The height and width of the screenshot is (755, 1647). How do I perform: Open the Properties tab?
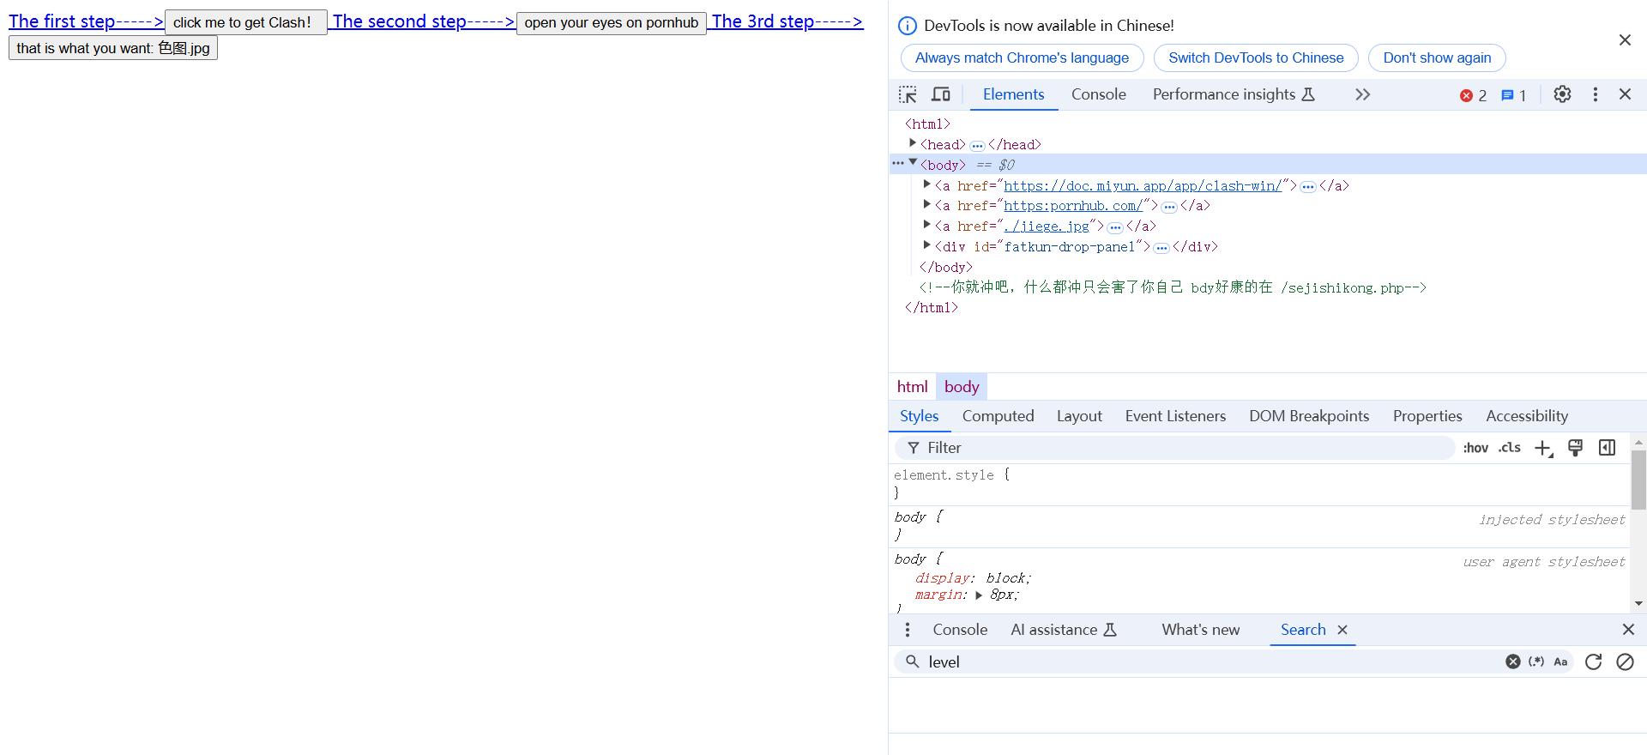1427,416
